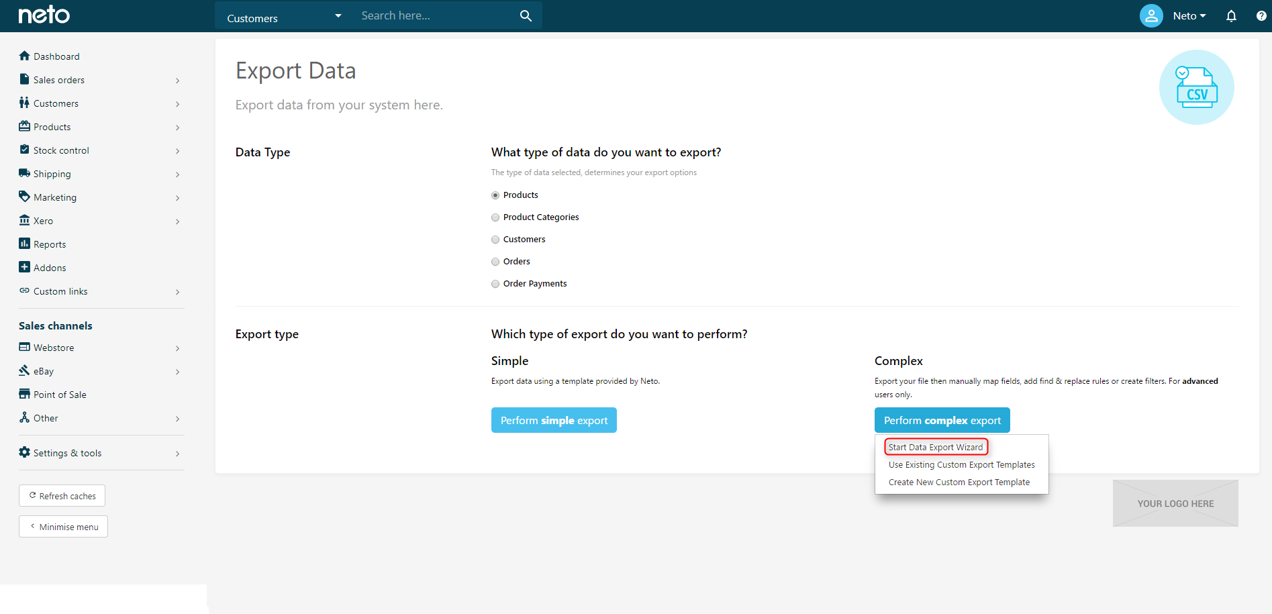Choose Start Data Export Wizard
The height and width of the screenshot is (614, 1272).
[x=936, y=447]
